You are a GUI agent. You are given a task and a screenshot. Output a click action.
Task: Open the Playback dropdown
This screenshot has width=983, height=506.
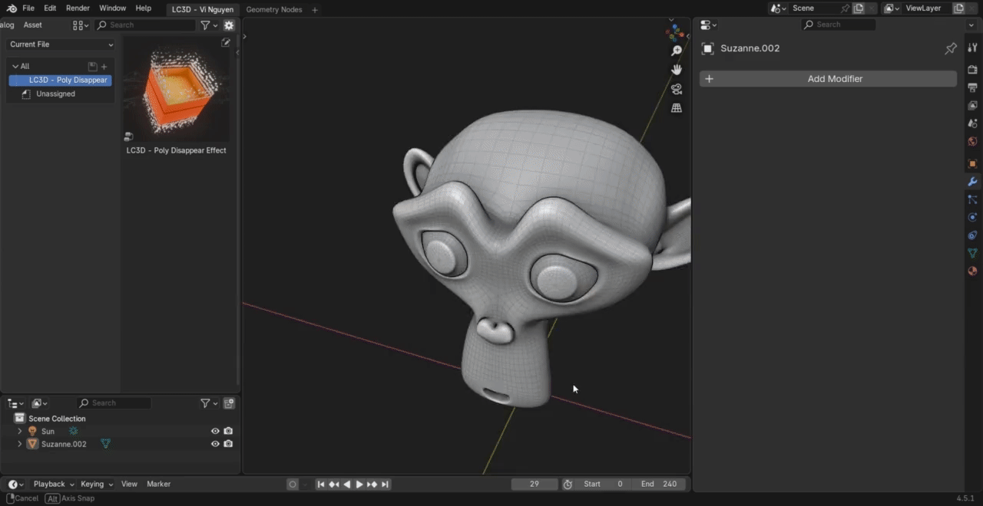coord(53,485)
